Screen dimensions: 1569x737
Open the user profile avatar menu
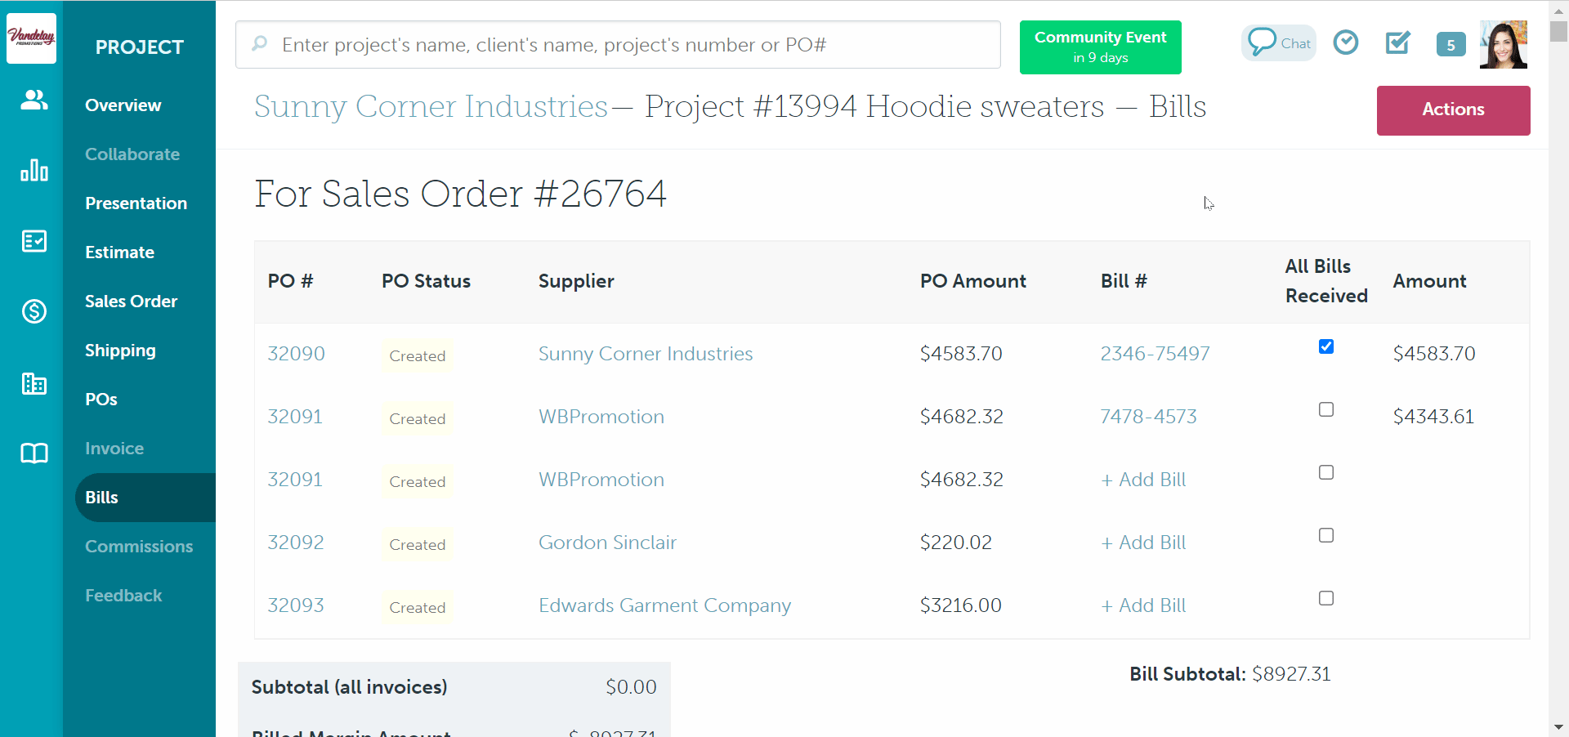pos(1503,45)
